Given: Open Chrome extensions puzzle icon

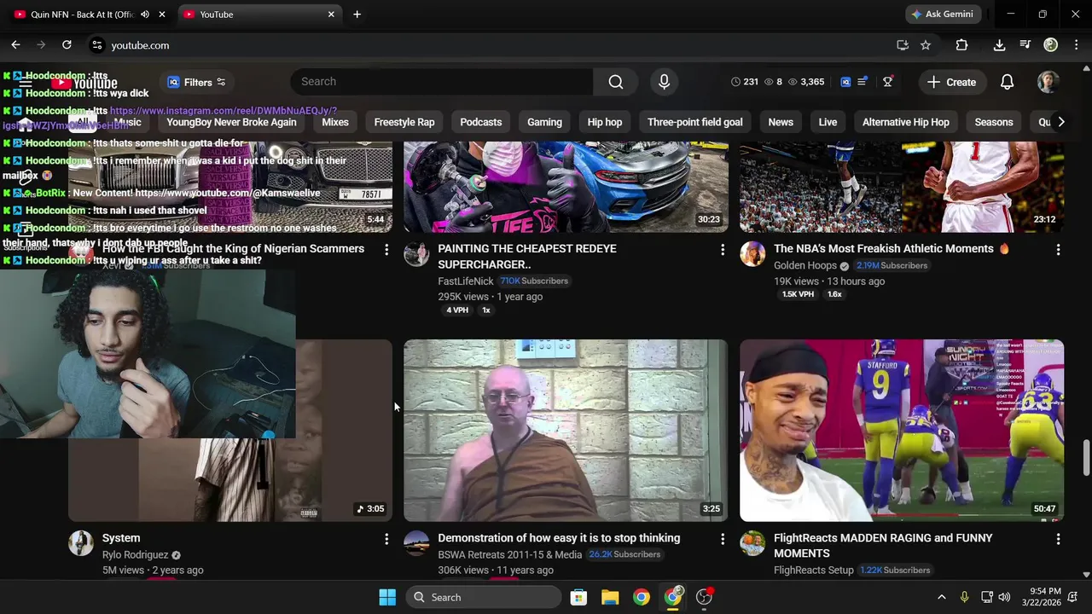Looking at the screenshot, I should point(961,45).
